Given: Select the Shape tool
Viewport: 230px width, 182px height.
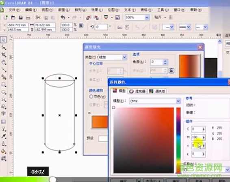Looking at the screenshot, I should (4, 48).
